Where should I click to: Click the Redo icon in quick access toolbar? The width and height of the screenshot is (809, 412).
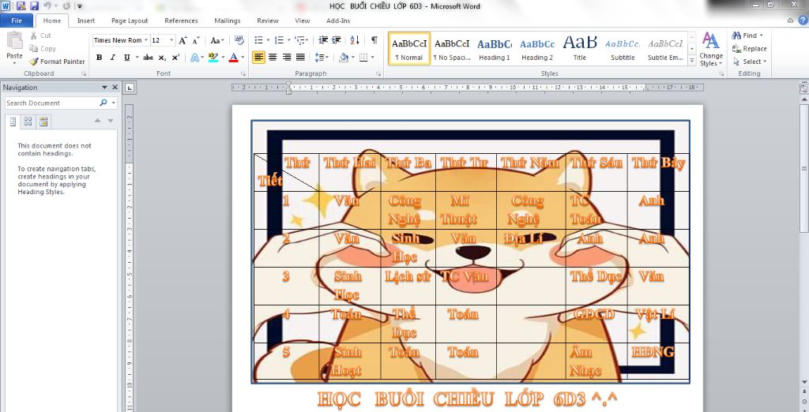pyautogui.click(x=66, y=6)
